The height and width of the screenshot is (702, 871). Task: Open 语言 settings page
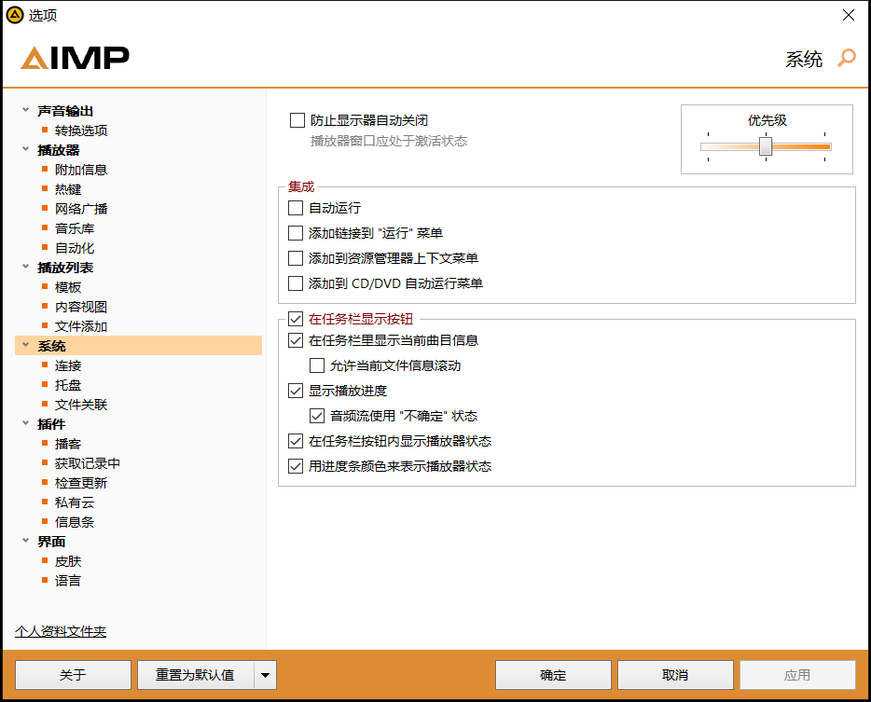pos(68,581)
